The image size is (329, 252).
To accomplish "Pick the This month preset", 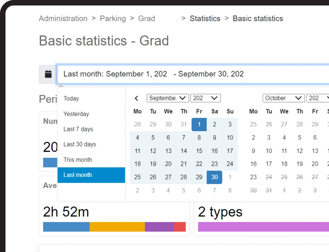I will [91, 159].
